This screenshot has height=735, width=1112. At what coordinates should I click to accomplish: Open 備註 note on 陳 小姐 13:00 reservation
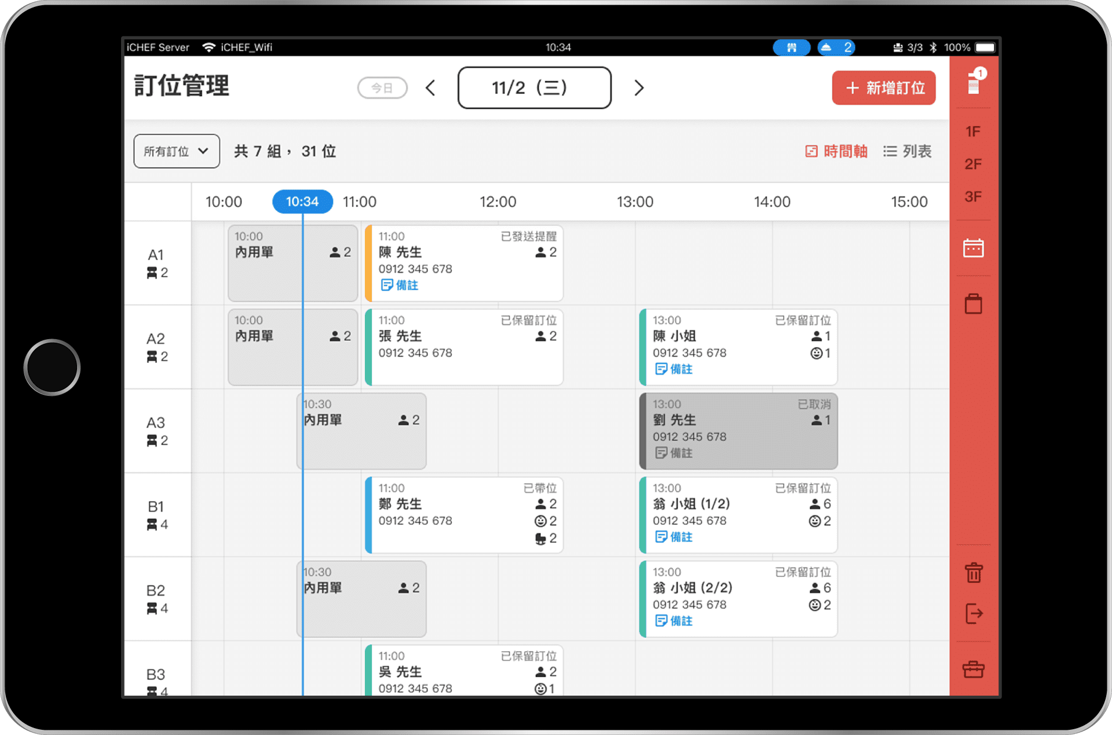click(x=674, y=369)
